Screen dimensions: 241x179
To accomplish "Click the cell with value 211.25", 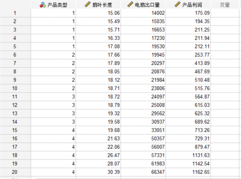I will (x=188, y=30).
